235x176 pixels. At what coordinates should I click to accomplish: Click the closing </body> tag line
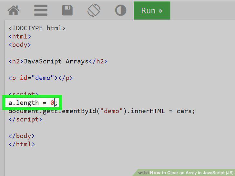[22, 136]
